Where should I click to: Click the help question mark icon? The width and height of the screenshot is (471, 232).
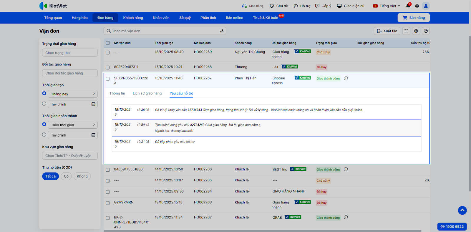[x=426, y=31]
